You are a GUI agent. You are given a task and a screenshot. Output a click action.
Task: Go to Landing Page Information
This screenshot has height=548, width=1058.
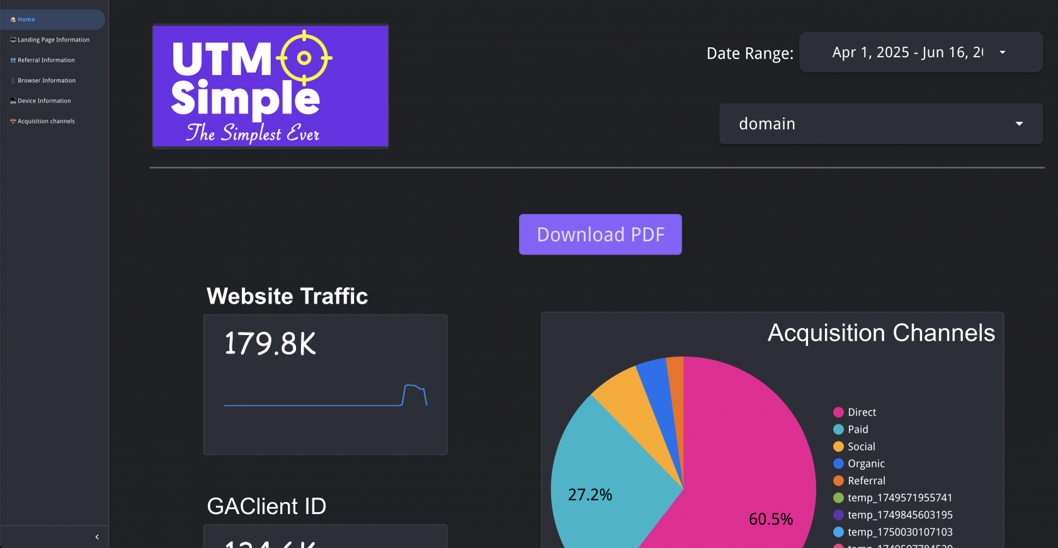click(x=53, y=40)
